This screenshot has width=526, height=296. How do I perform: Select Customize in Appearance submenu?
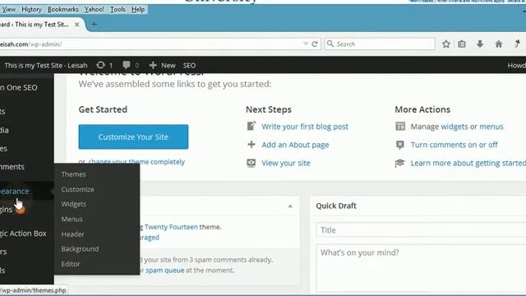pos(77,189)
